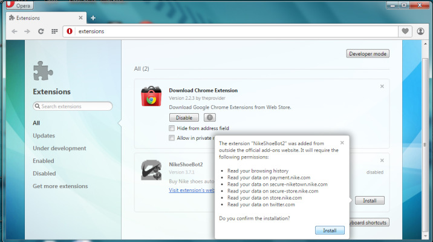This screenshot has height=242, width=433.
Task: Reload the extensions page
Action: point(41,31)
